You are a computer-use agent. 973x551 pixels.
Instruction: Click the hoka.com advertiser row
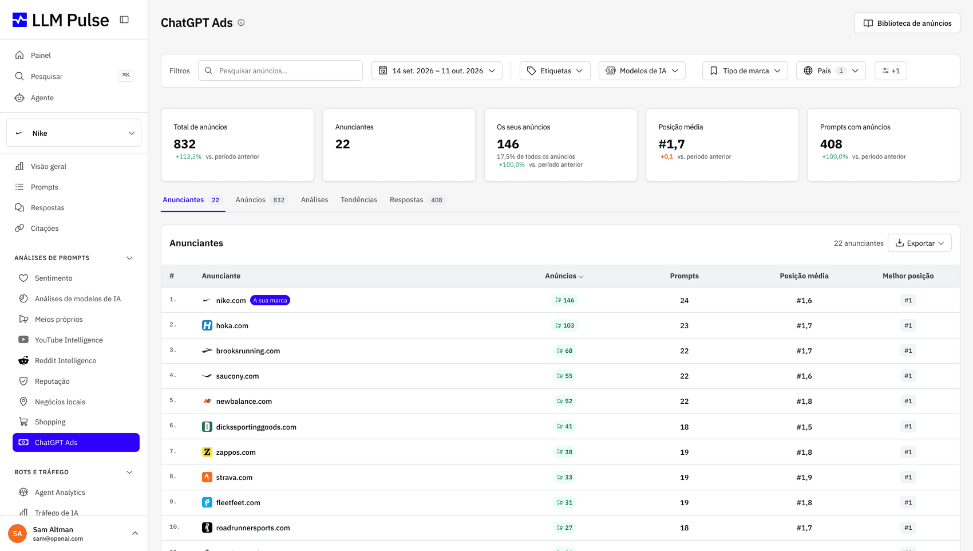point(560,325)
